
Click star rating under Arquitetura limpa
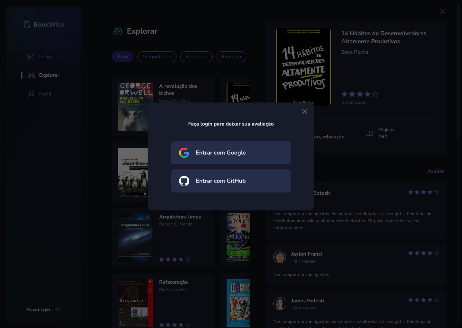175,259
